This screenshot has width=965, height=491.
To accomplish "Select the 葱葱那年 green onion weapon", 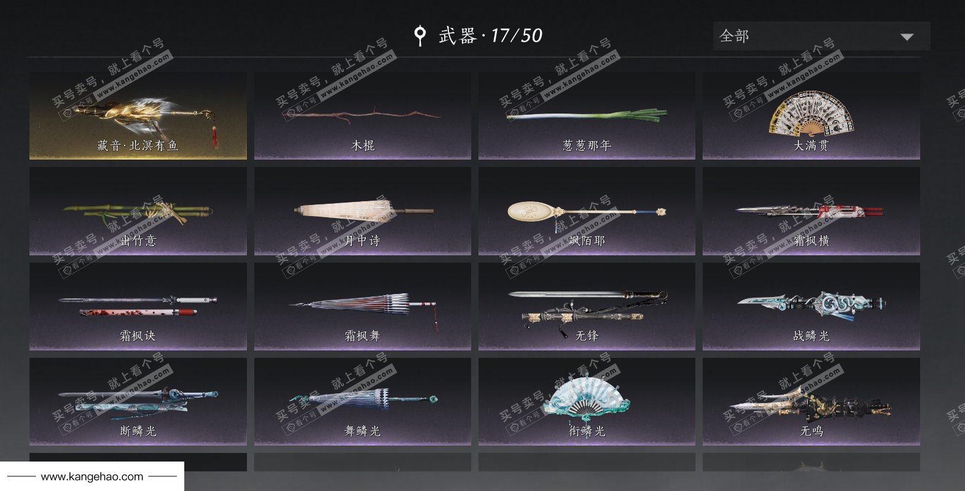I will click(587, 116).
